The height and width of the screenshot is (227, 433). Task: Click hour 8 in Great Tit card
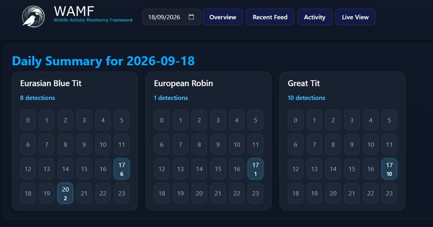point(333,144)
